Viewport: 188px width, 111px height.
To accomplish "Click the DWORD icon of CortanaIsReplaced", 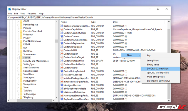I will tap(62, 47).
